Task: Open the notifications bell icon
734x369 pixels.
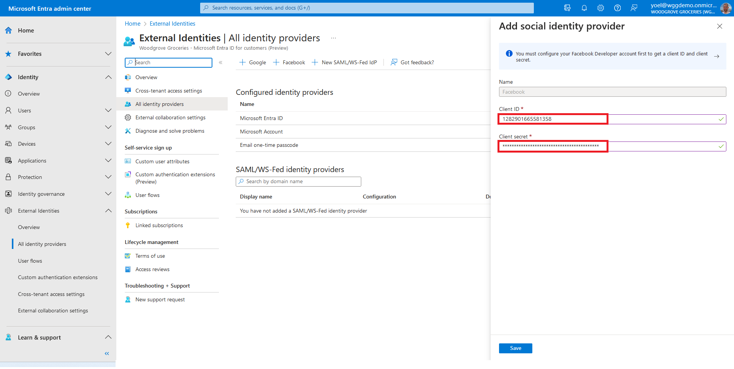Action: [x=584, y=8]
